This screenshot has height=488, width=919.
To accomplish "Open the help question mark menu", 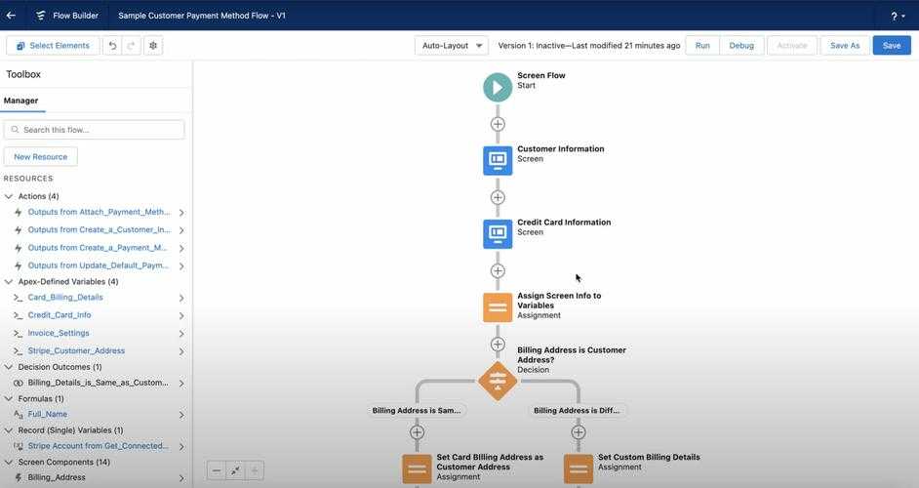I will coord(898,17).
